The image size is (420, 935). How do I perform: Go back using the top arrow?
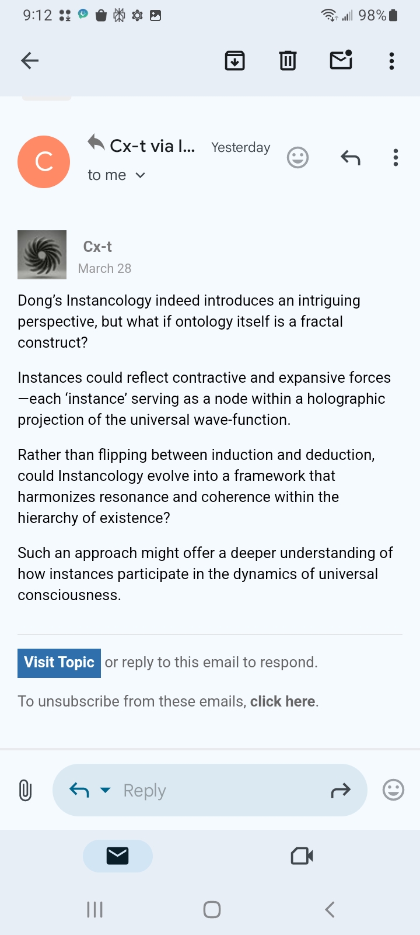tap(30, 61)
